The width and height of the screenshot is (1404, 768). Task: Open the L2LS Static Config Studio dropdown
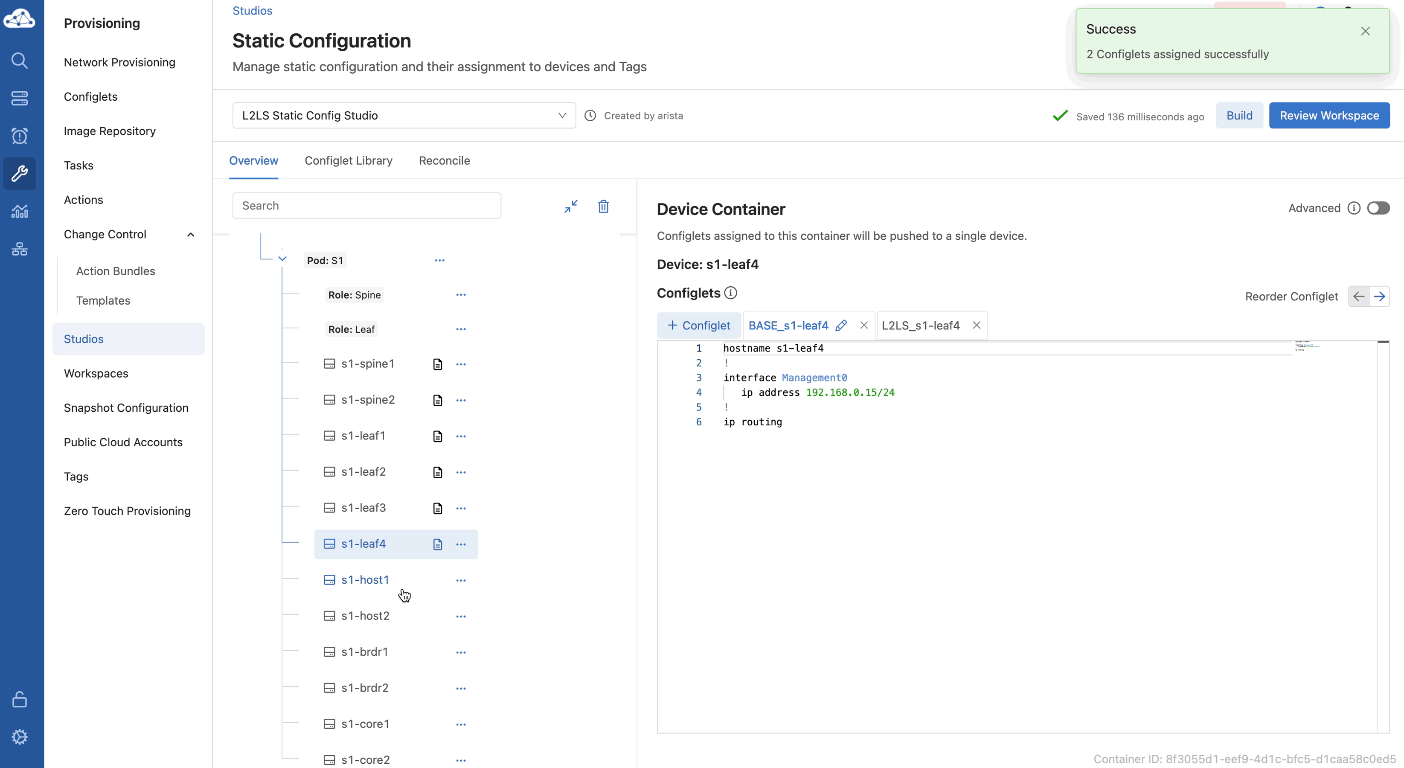click(x=404, y=116)
